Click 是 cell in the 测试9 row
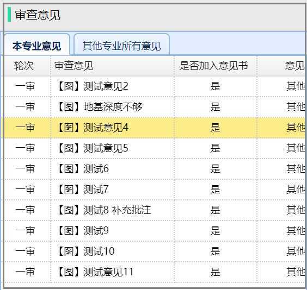307x290 pixels. pyautogui.click(x=216, y=231)
